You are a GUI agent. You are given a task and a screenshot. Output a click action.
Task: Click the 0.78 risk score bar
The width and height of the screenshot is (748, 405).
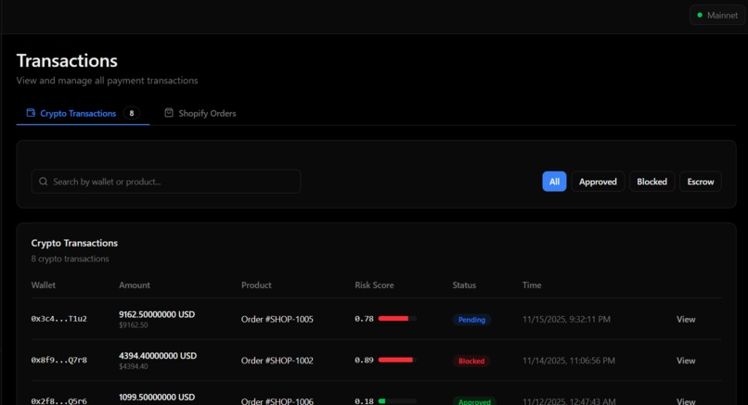pos(397,318)
